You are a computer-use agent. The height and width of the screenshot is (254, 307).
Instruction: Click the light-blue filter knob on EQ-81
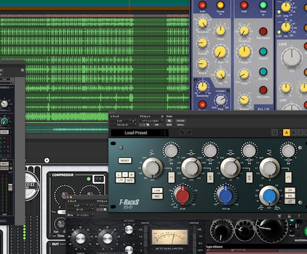269,196
